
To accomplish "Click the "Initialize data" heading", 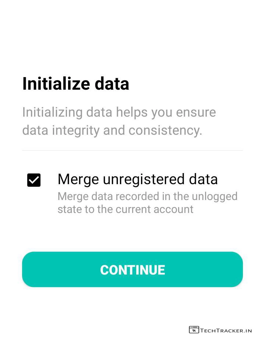I will 75,84.
